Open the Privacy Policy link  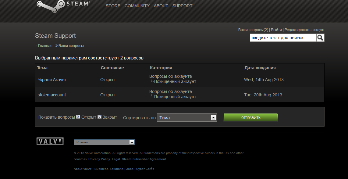(x=99, y=159)
